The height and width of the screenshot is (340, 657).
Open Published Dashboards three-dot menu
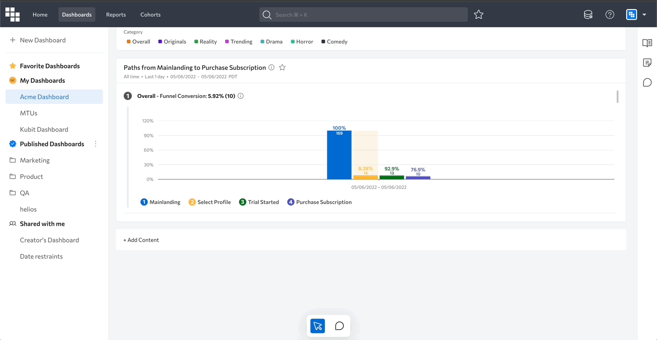tap(96, 144)
